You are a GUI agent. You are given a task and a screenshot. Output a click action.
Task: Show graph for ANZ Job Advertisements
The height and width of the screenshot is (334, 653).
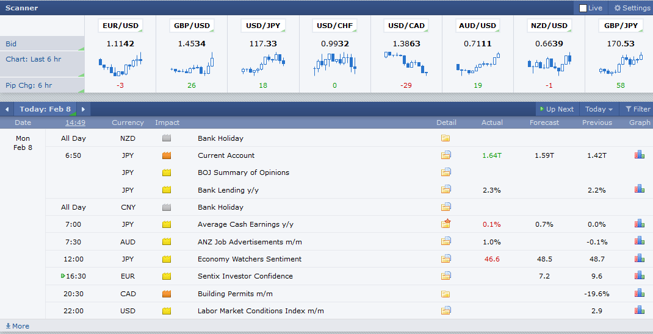[639, 241]
